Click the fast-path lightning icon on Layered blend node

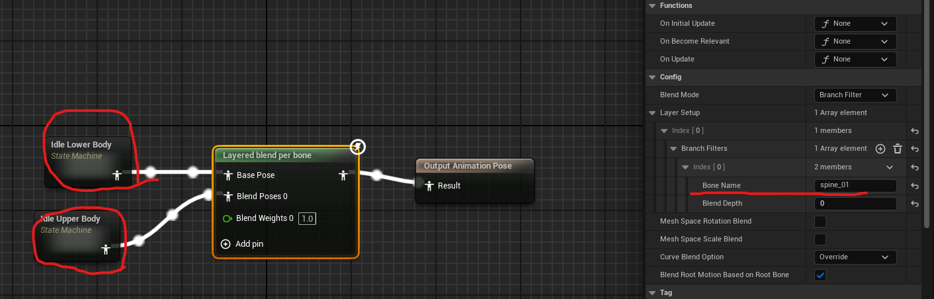pyautogui.click(x=357, y=146)
